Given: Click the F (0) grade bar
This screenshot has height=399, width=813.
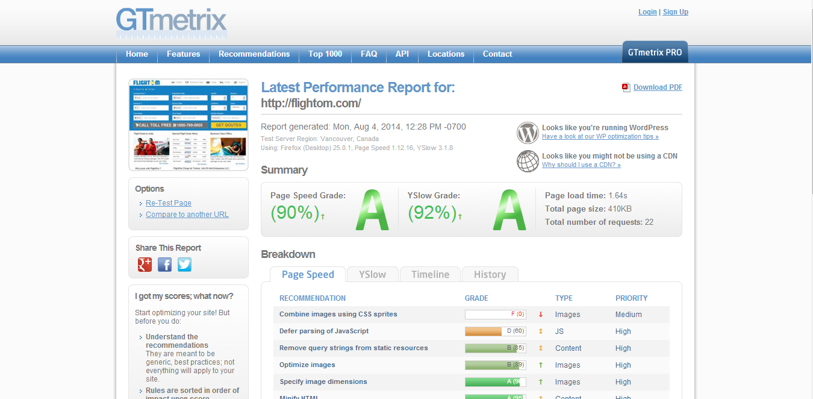Looking at the screenshot, I should pos(496,314).
